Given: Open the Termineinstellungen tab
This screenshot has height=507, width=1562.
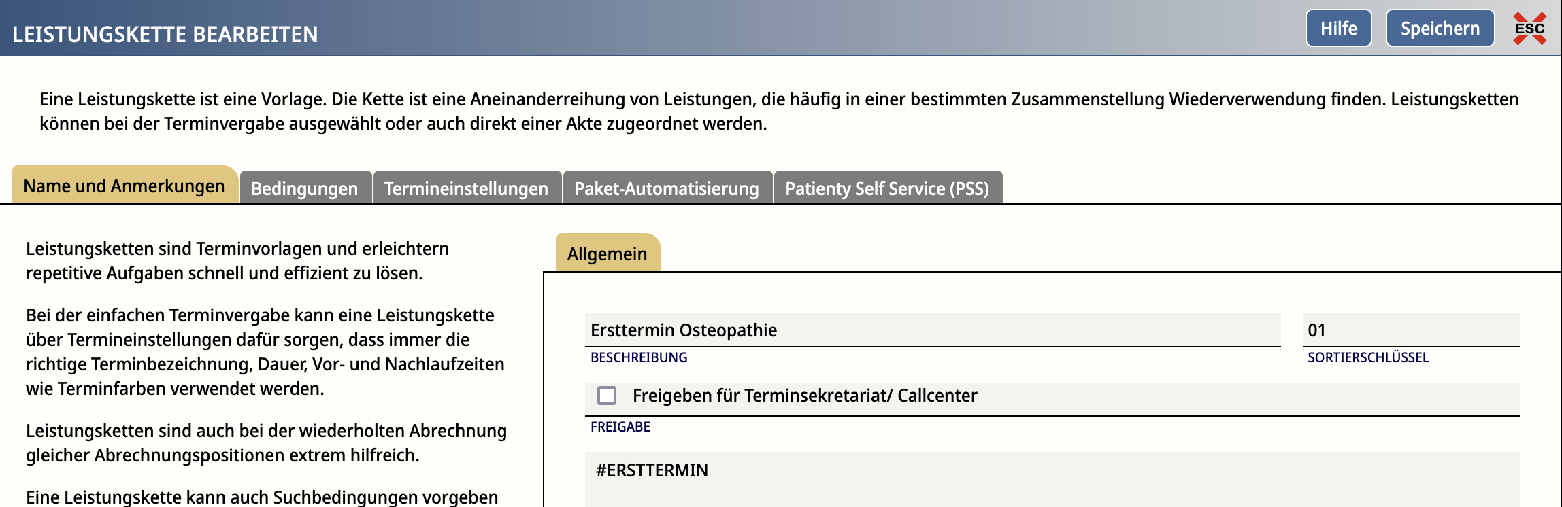Looking at the screenshot, I should tap(466, 188).
